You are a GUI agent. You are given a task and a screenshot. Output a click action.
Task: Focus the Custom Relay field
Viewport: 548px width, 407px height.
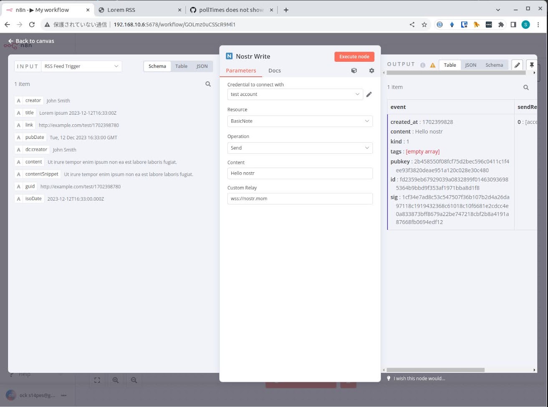[300, 198]
